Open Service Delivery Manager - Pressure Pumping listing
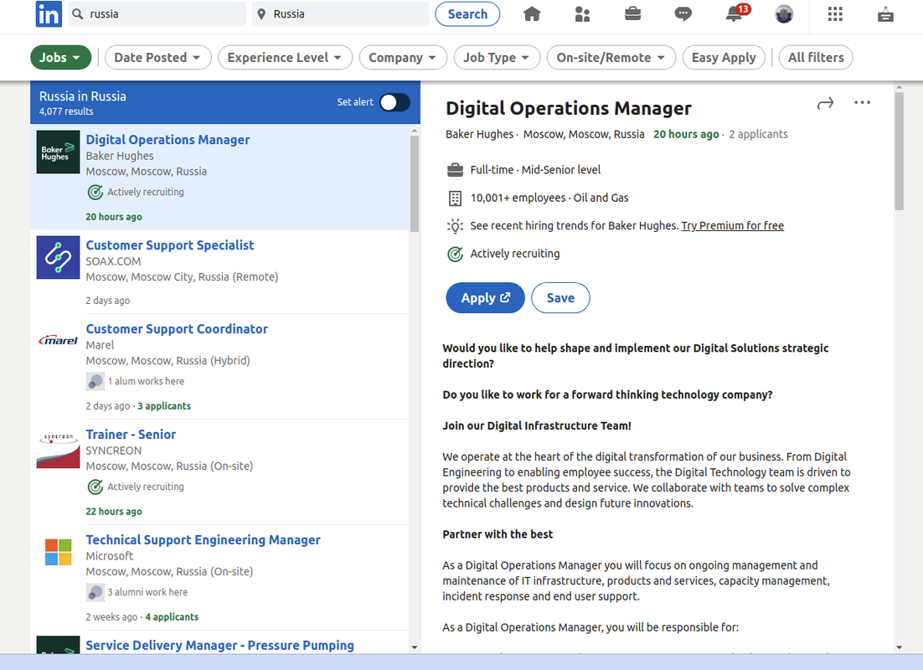Screen dimensions: 923x670 point(220,645)
